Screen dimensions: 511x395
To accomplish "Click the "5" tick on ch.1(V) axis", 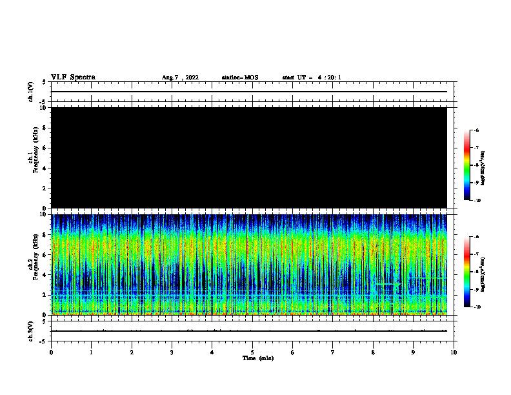I will coord(45,82).
